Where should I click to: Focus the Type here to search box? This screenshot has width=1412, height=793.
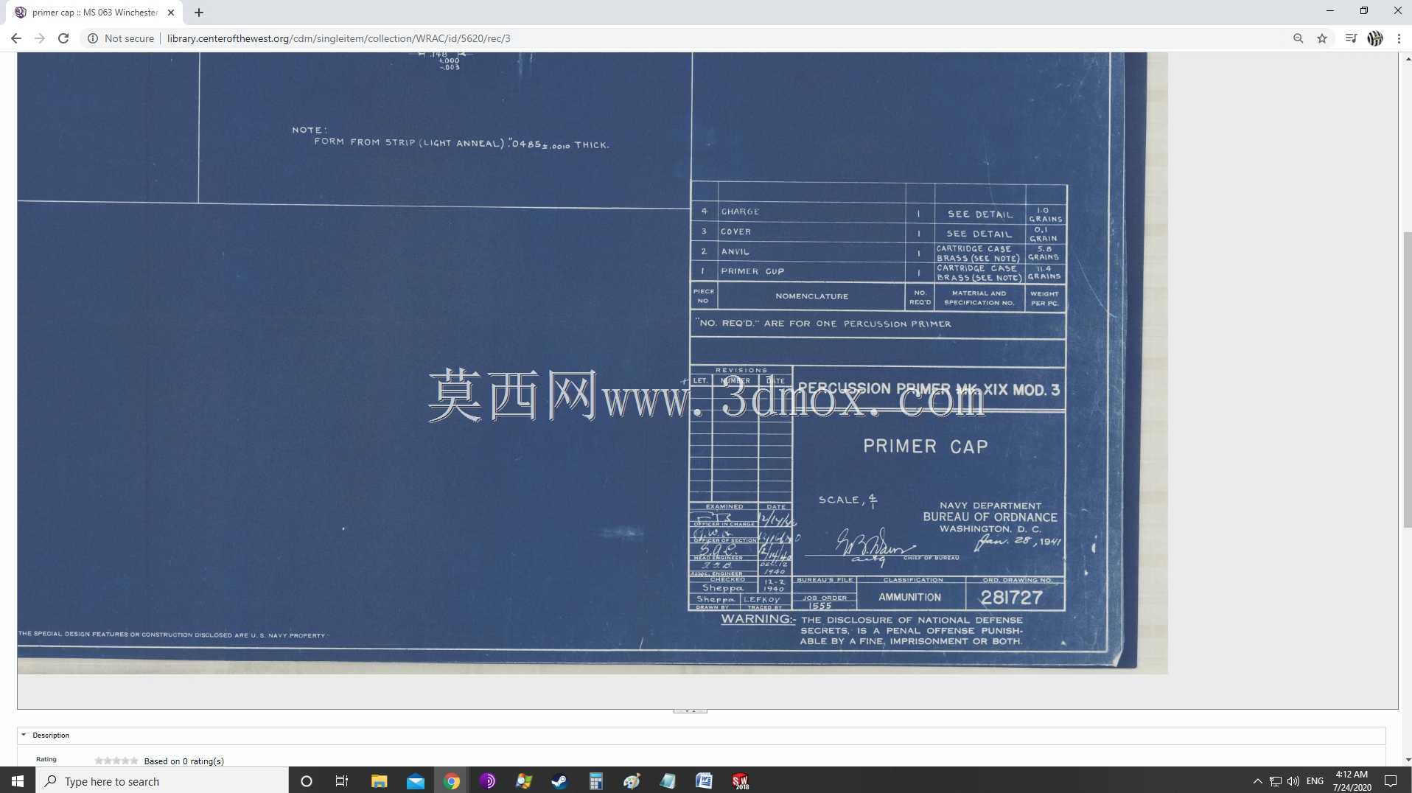(162, 781)
